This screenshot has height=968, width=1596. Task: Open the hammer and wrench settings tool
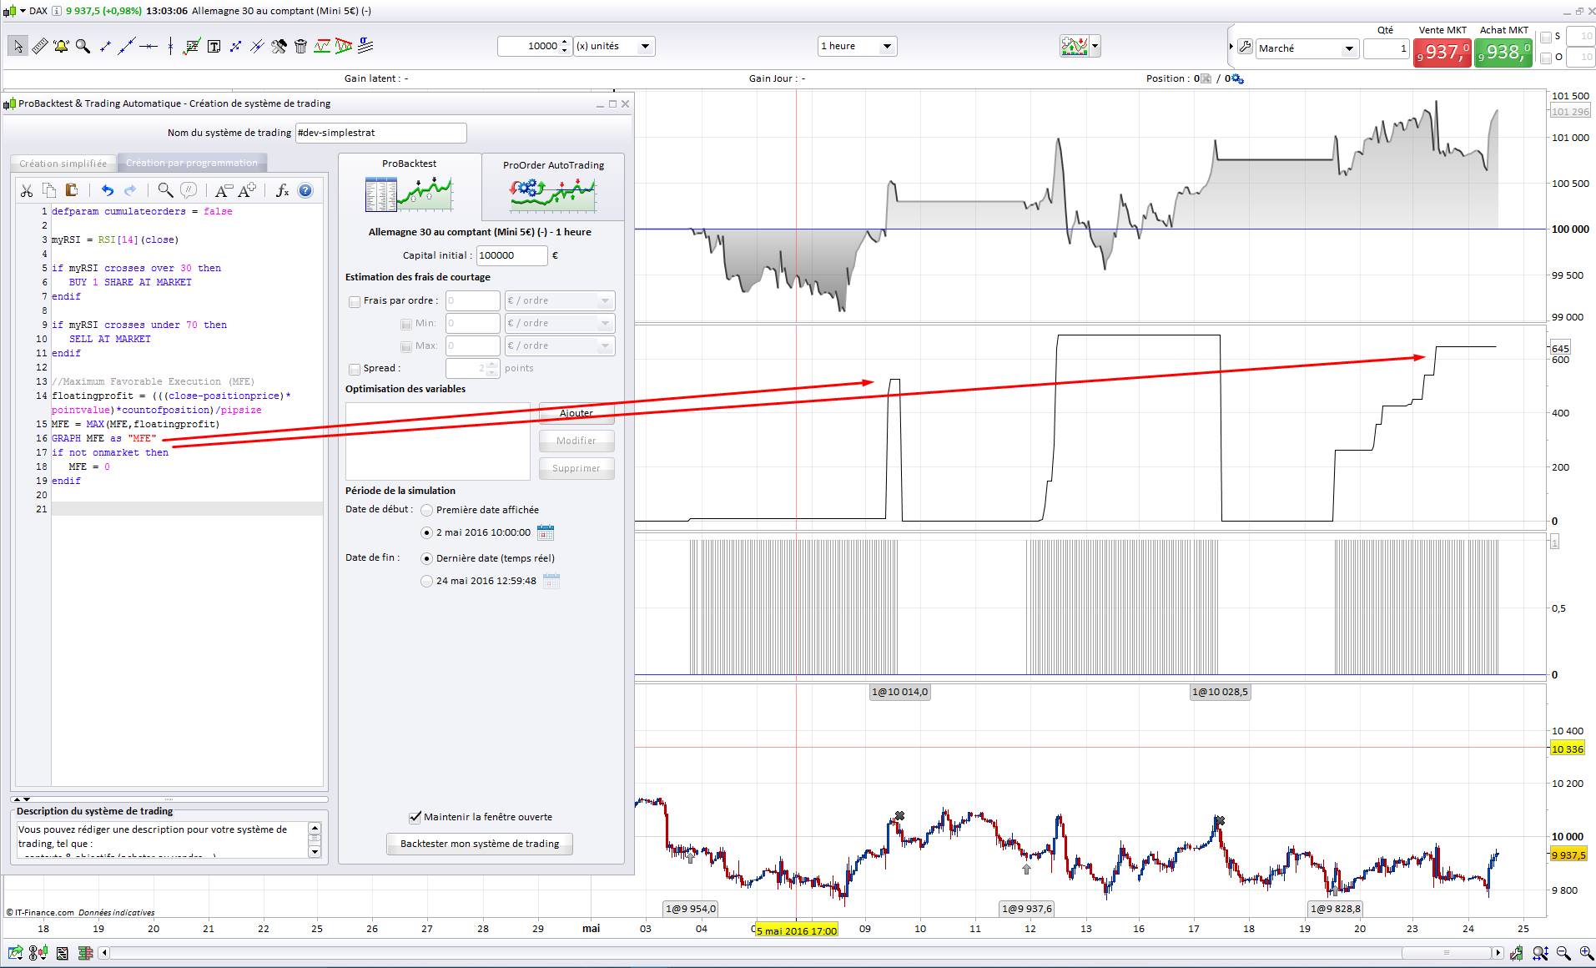coord(279,47)
